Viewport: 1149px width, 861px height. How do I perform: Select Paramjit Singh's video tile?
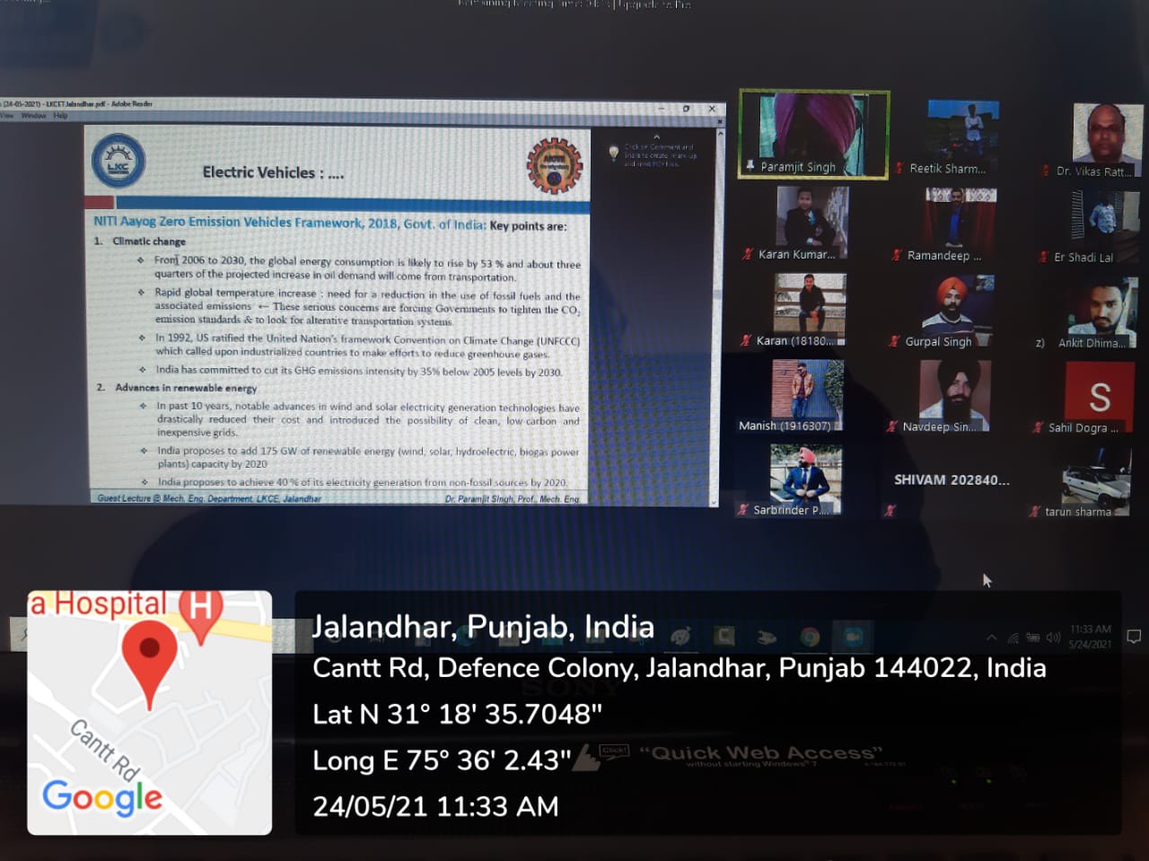(814, 135)
